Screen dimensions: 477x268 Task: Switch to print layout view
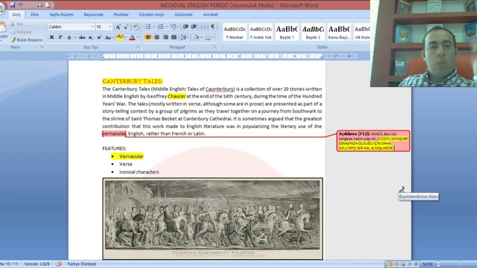[390, 264]
